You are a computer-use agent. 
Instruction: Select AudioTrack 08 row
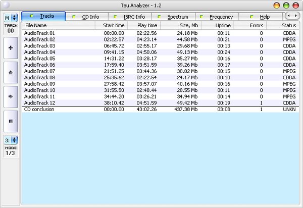pyautogui.click(x=161, y=77)
